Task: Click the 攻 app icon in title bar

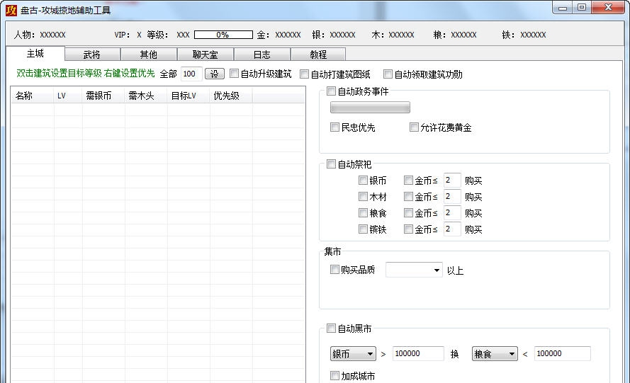Action: pyautogui.click(x=11, y=10)
